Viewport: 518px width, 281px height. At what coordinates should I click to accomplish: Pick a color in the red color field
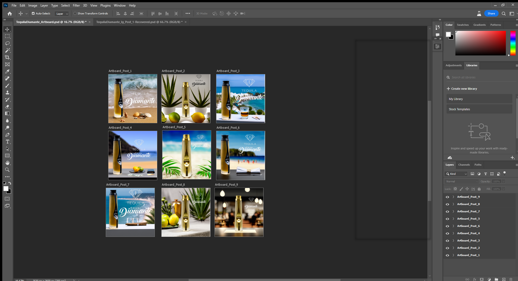click(x=480, y=43)
